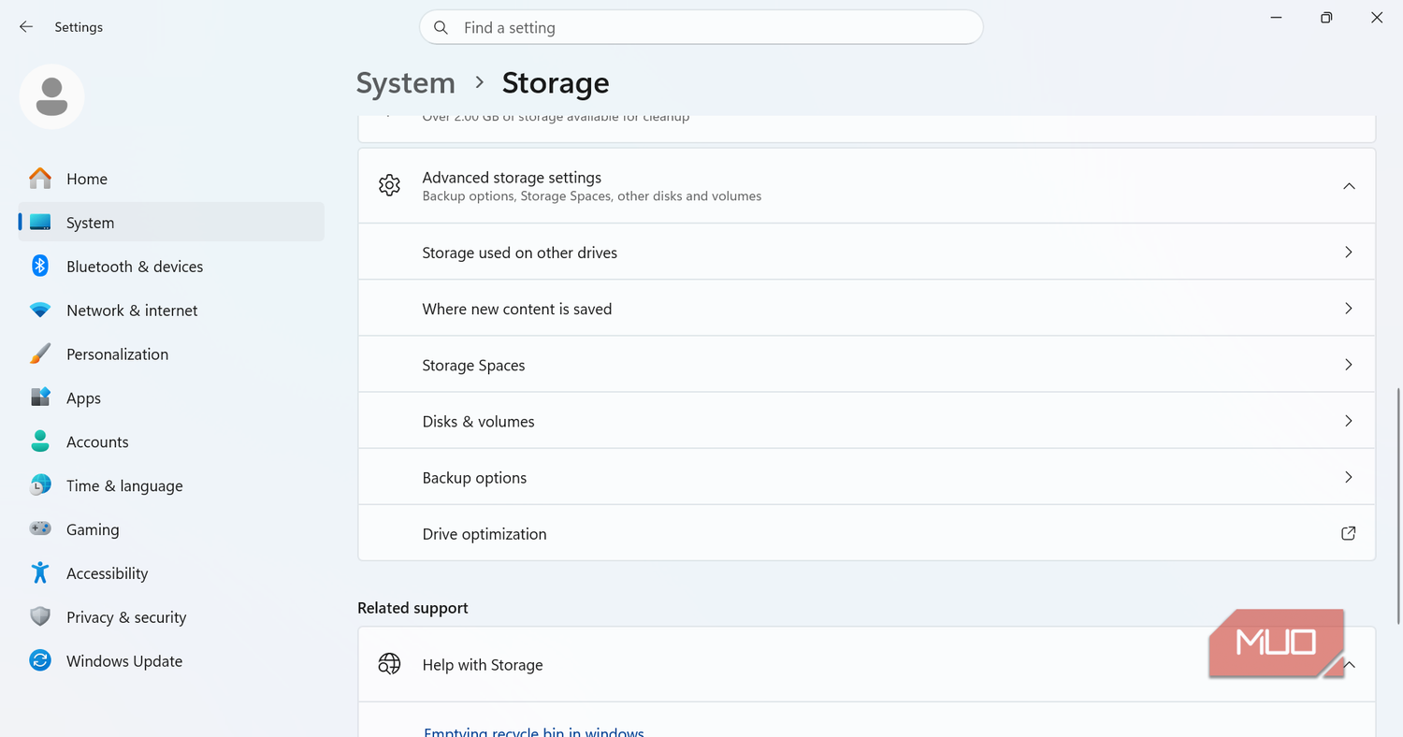Open Emptying recycle bin in windows link

(x=533, y=731)
